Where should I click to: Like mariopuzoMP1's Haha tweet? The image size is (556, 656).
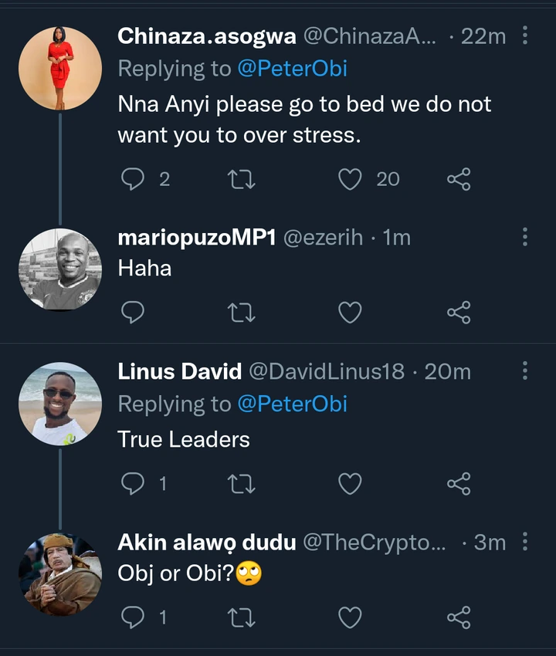(351, 312)
